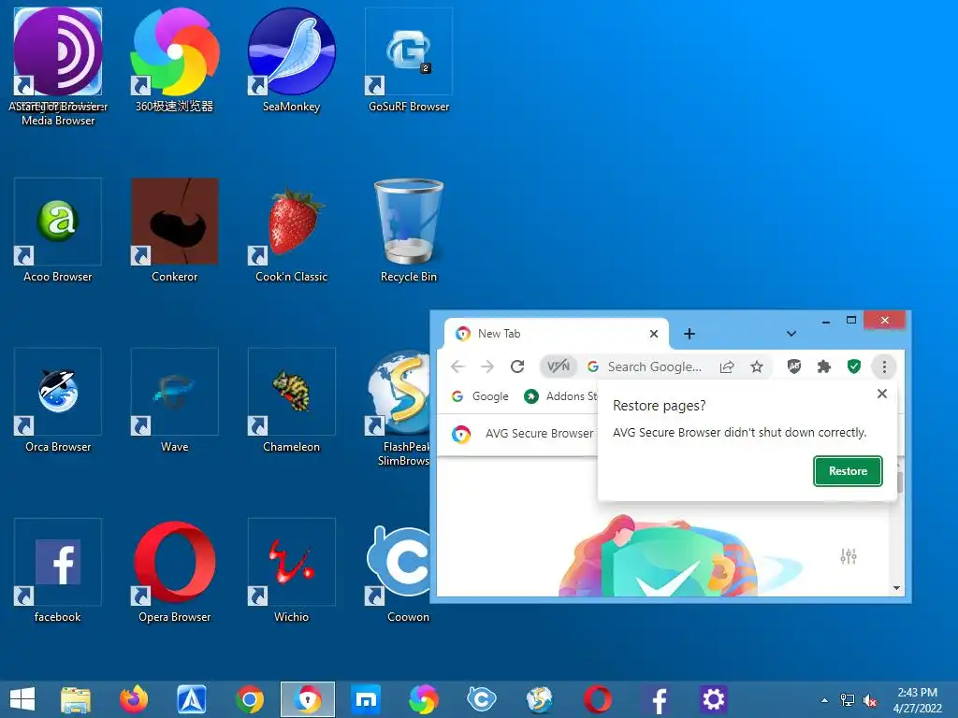Open the Windows Start menu
The width and height of the screenshot is (958, 718).
pyautogui.click(x=22, y=699)
